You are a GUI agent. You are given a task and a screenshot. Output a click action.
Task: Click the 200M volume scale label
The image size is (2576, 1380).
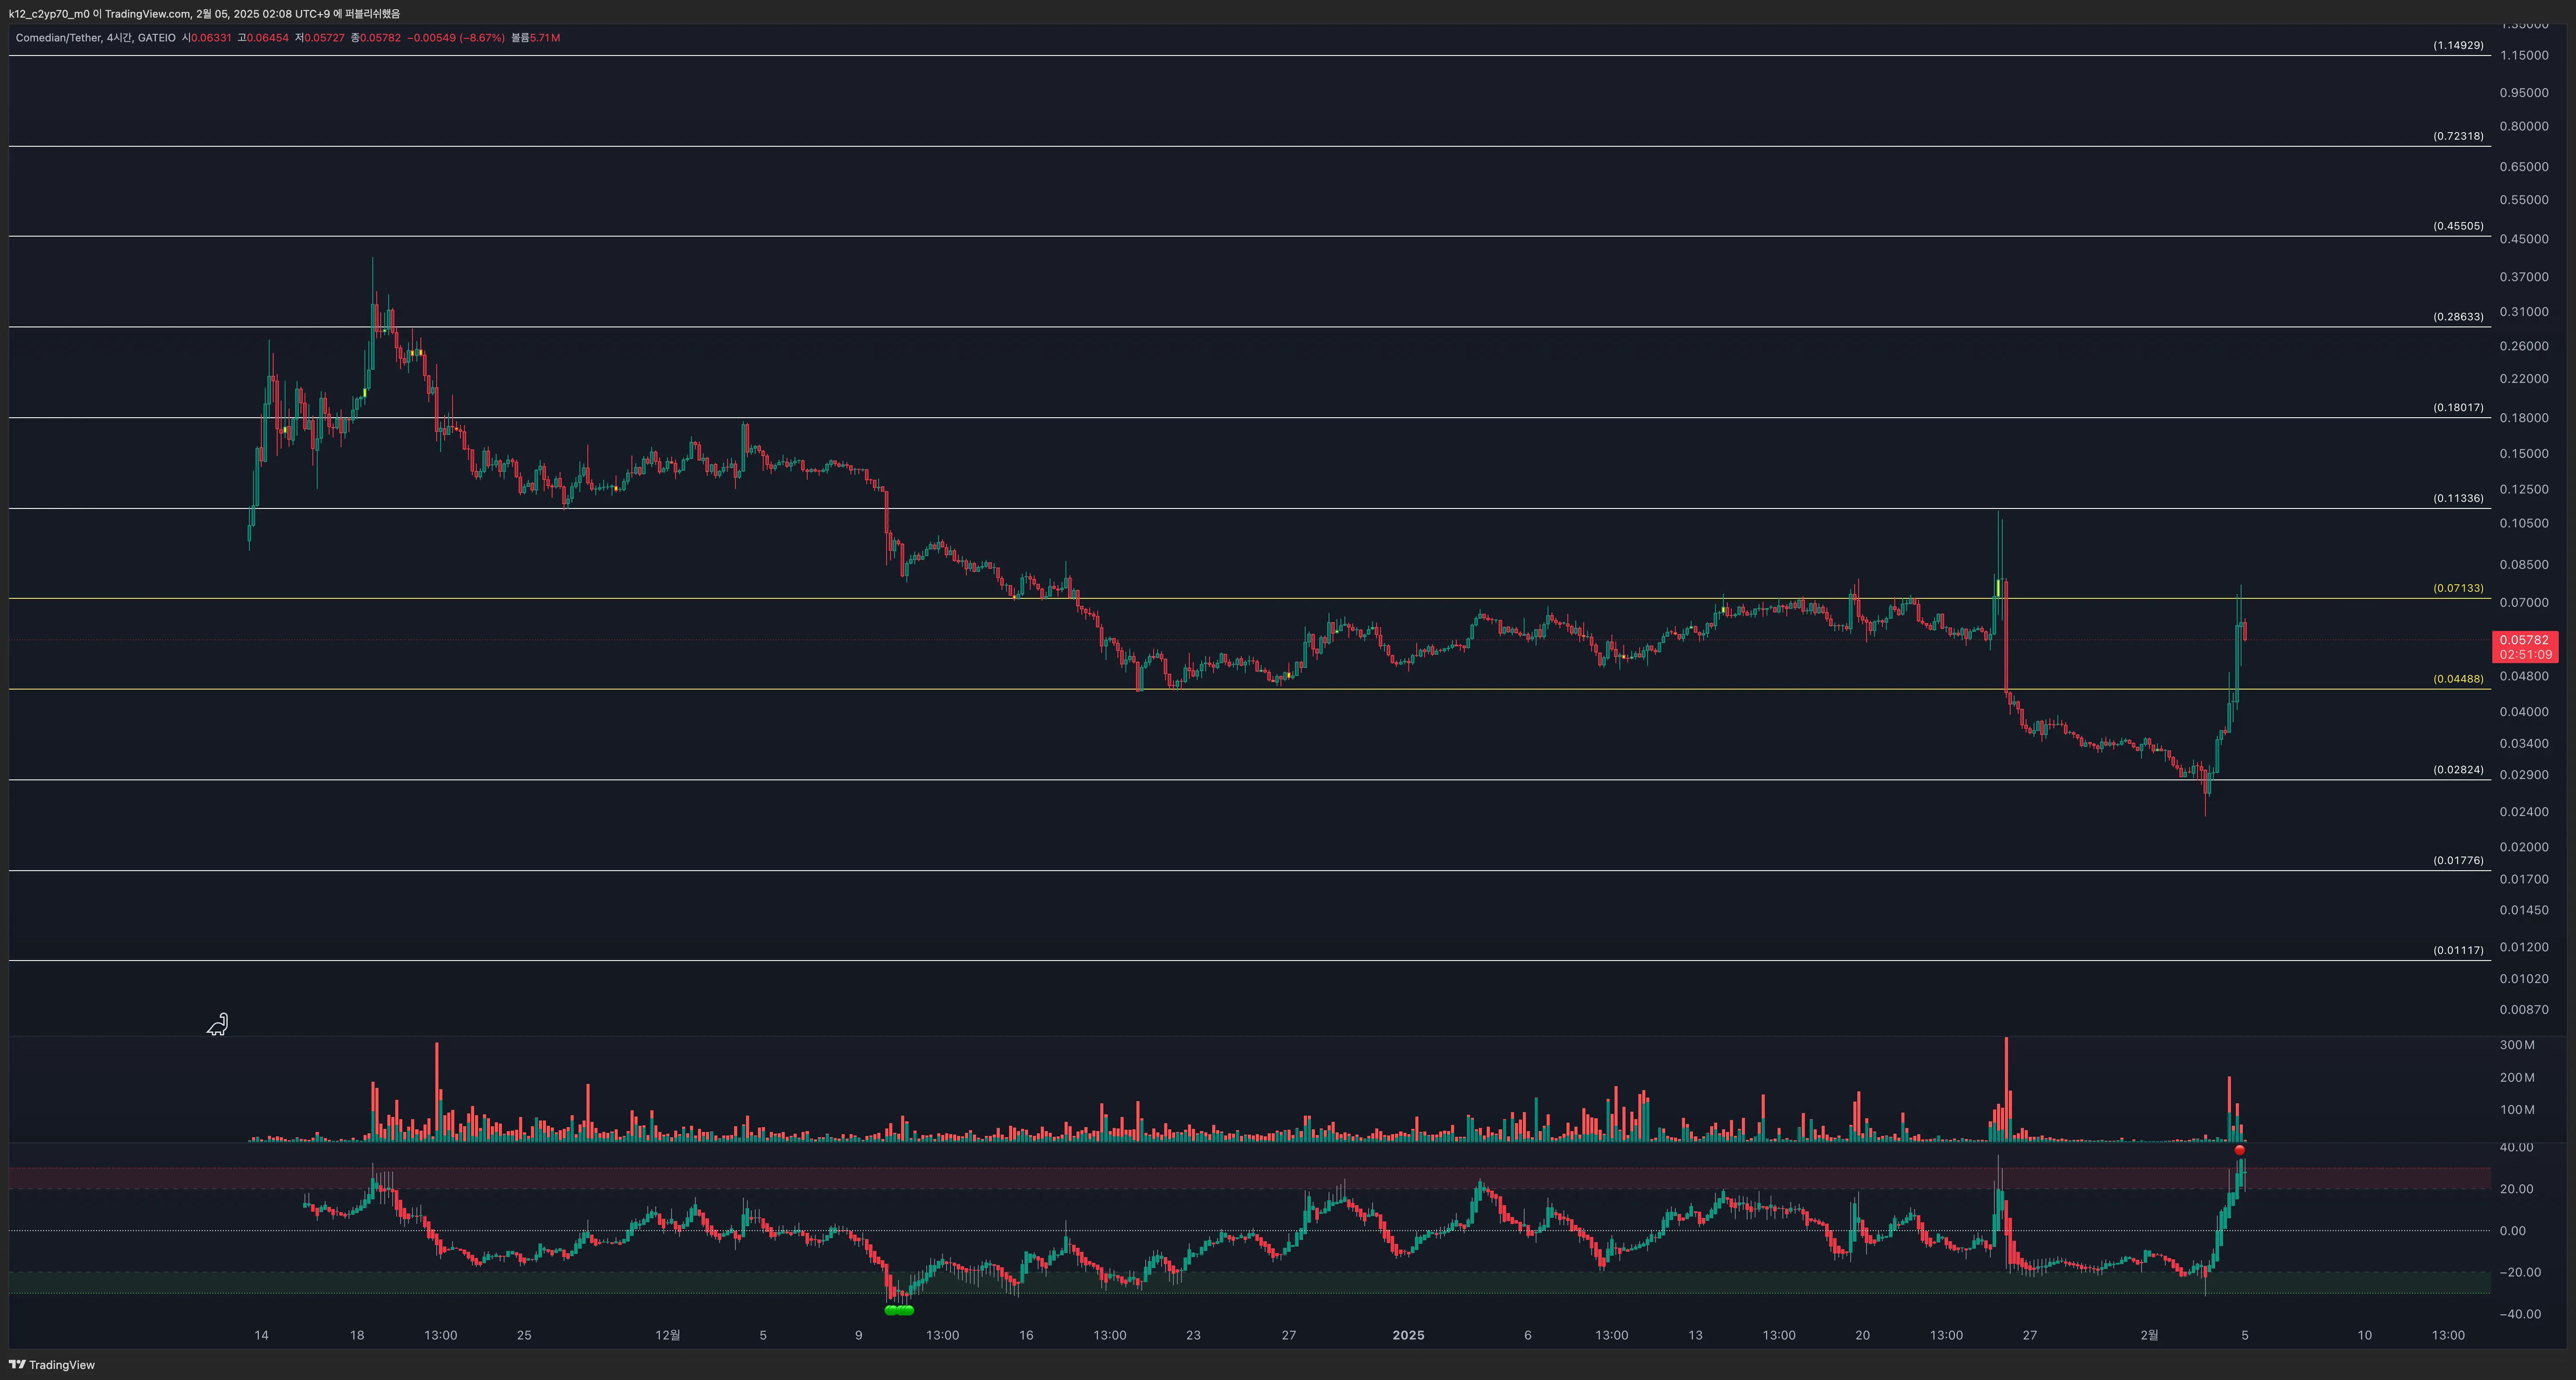2517,1078
